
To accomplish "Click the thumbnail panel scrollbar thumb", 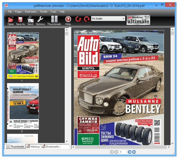I will click(67, 34).
